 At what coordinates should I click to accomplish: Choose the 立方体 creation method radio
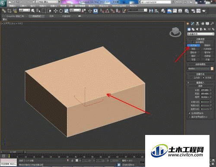click(x=192, y=78)
